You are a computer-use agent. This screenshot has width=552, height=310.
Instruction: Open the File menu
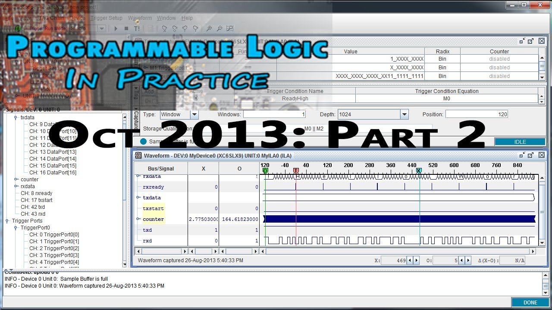click(x=9, y=18)
